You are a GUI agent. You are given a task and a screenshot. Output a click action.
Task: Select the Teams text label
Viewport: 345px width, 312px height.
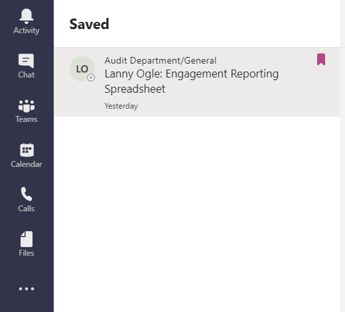coord(27,119)
